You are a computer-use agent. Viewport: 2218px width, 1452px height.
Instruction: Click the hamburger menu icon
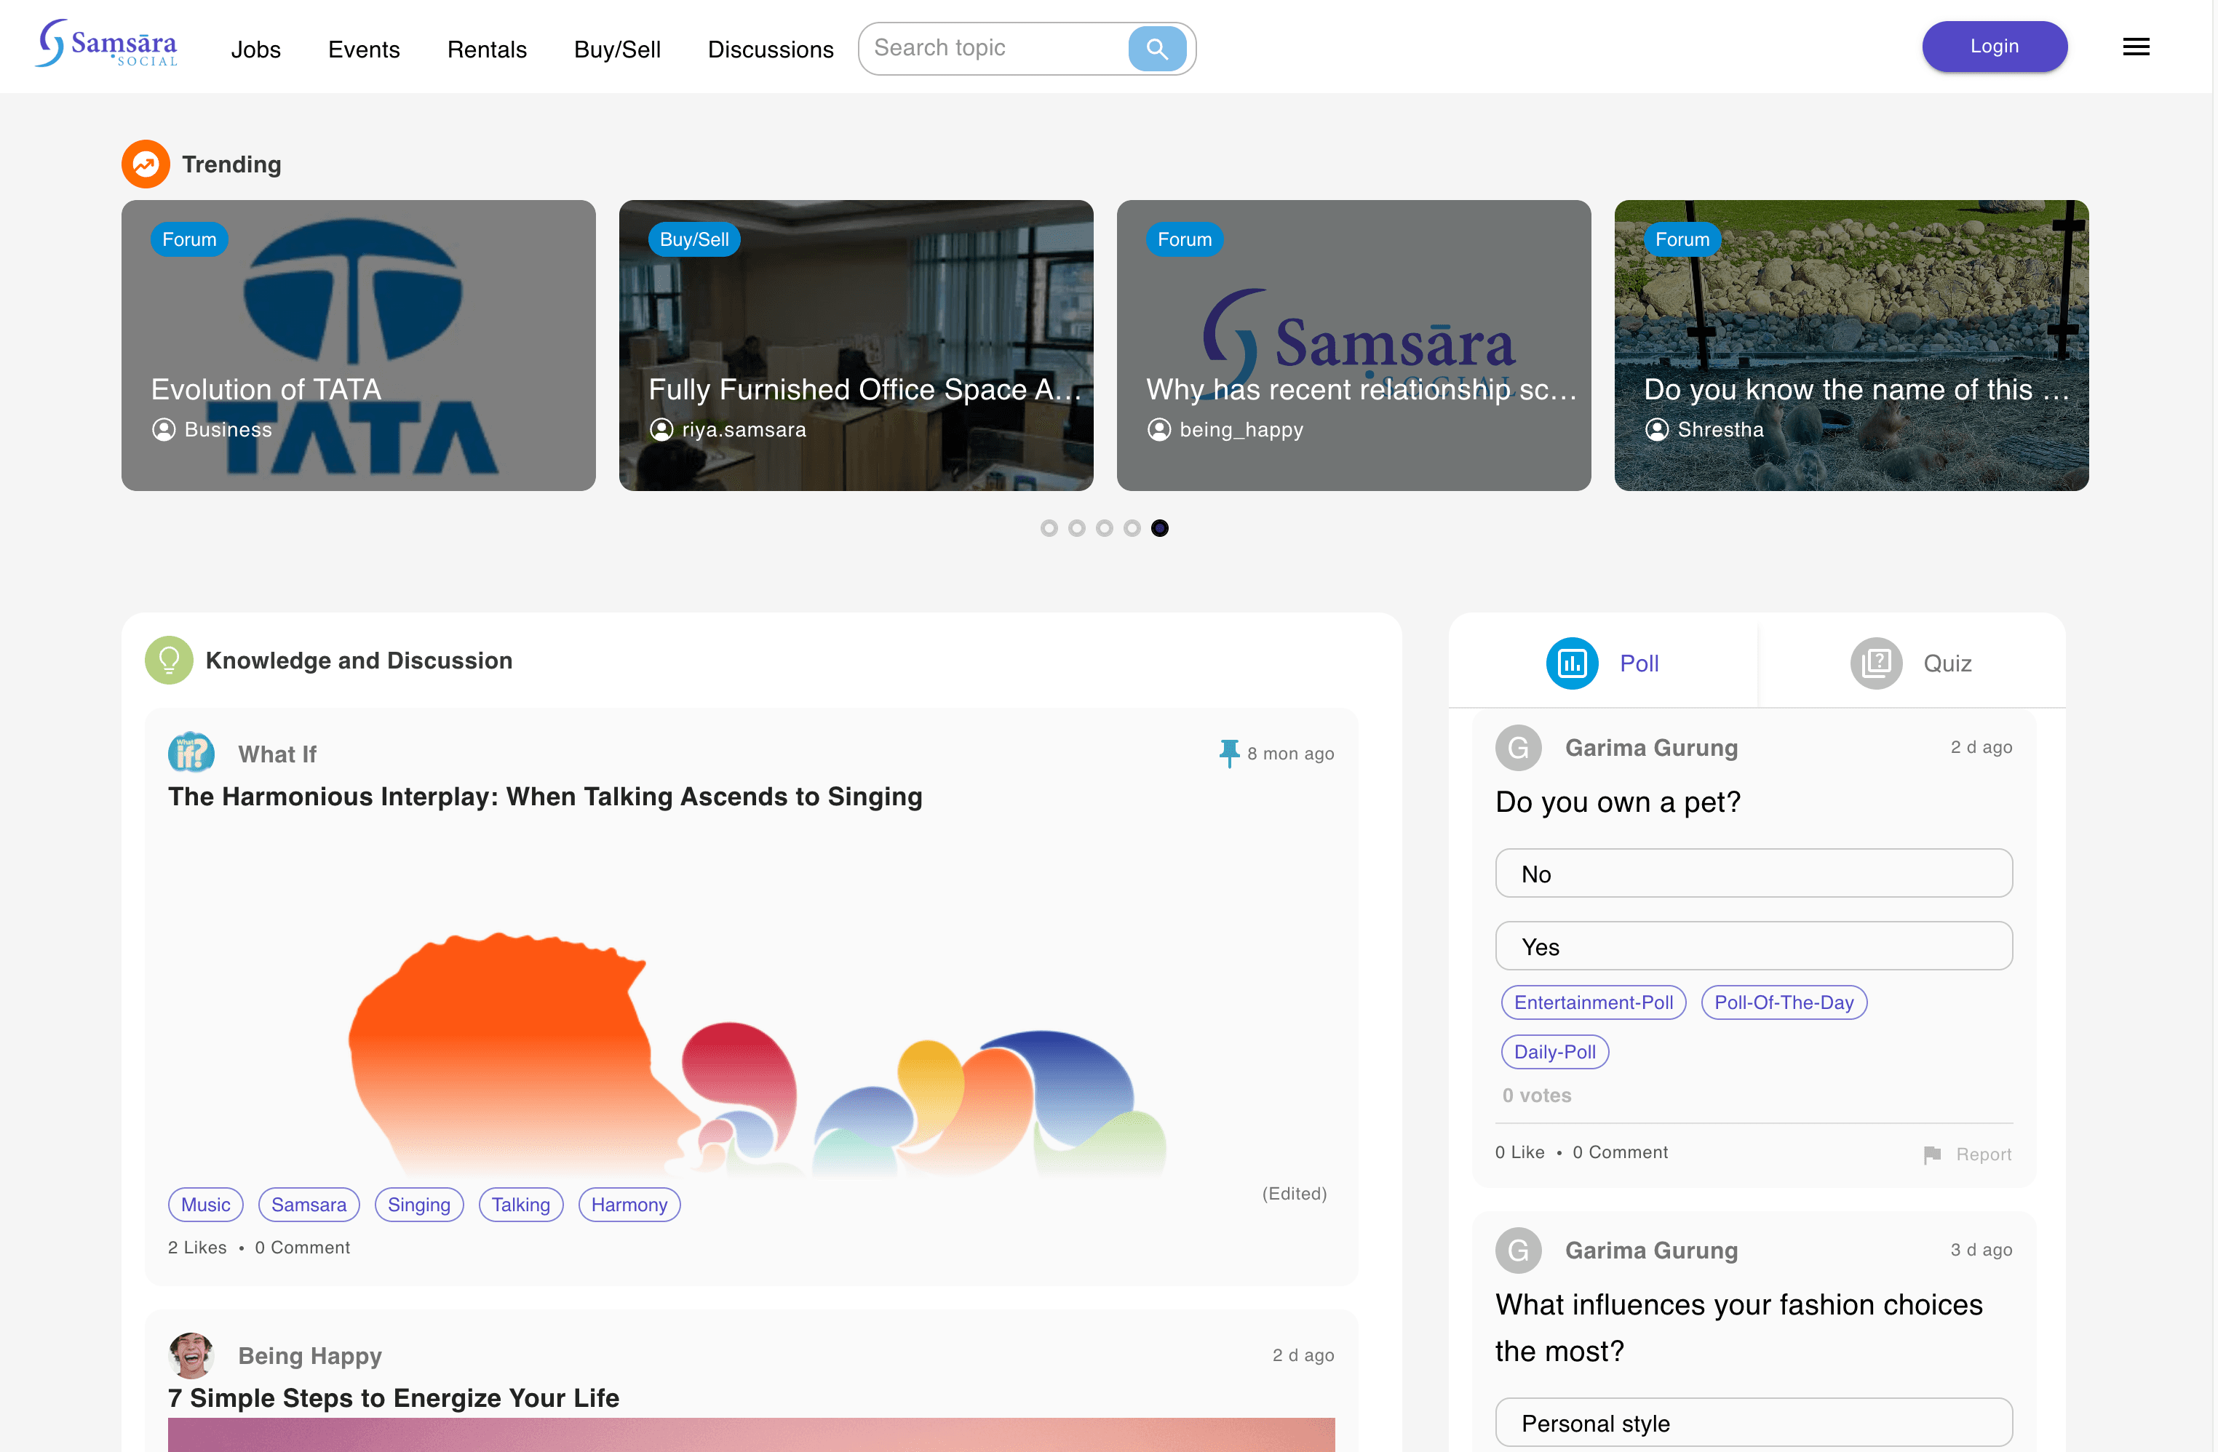[2137, 45]
